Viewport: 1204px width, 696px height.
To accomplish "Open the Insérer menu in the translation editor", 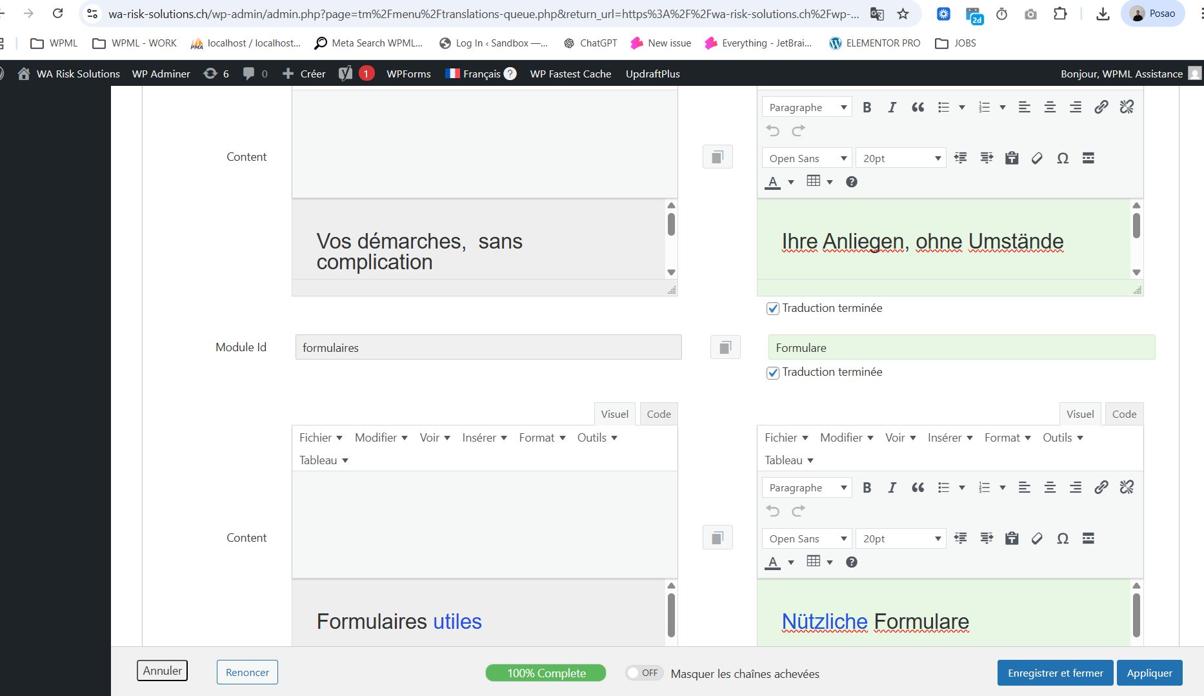I will [x=949, y=438].
